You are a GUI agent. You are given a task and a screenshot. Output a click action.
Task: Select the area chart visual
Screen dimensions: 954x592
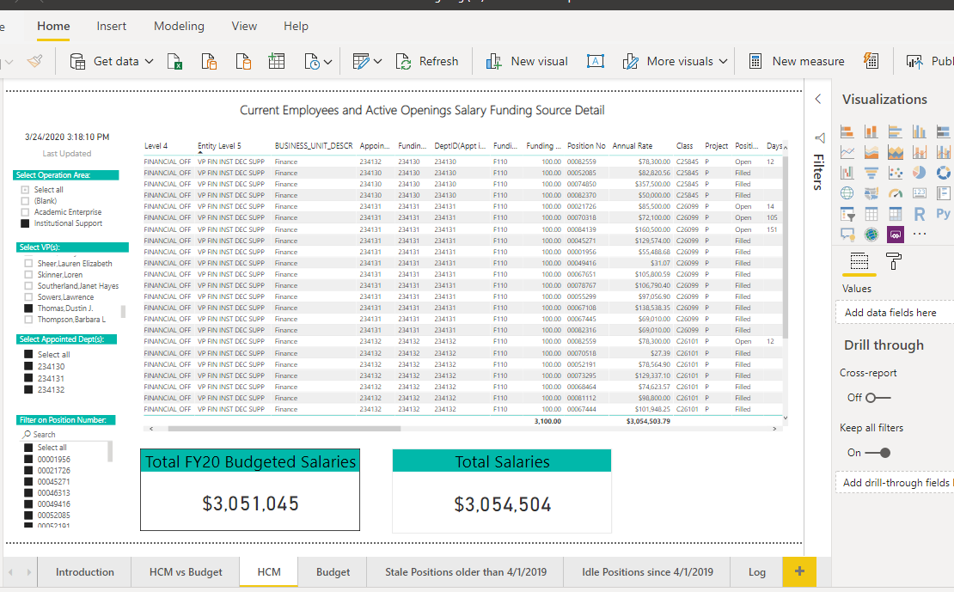click(x=871, y=152)
